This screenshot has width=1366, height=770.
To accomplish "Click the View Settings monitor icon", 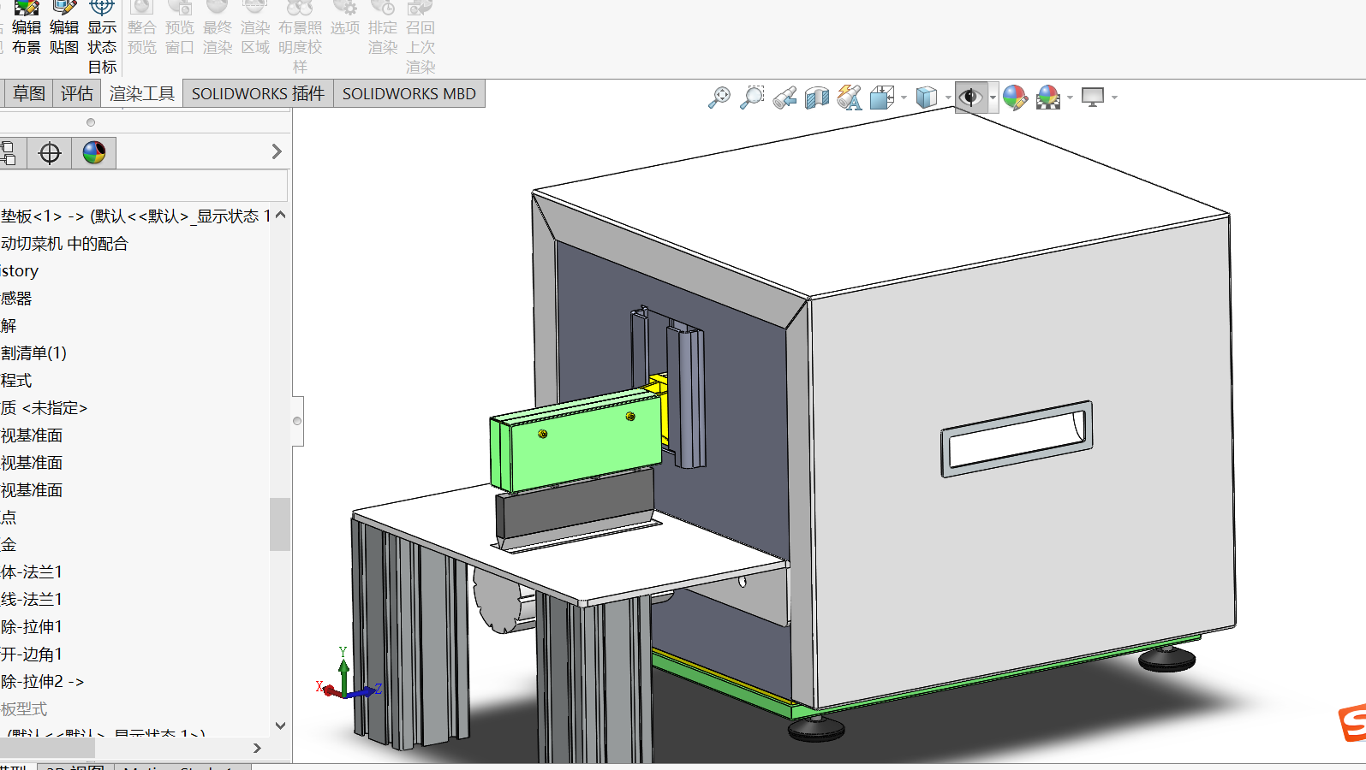I will click(x=1093, y=98).
